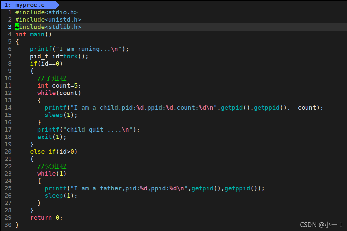Click the 'while(1)' loop line
Screen dimensions: 347x231
[52, 174]
